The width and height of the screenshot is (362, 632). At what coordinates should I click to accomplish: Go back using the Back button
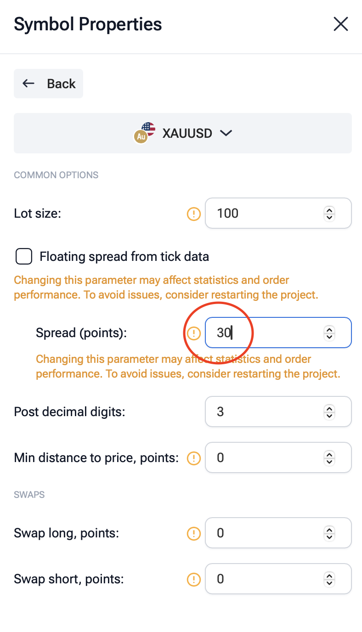pyautogui.click(x=48, y=84)
